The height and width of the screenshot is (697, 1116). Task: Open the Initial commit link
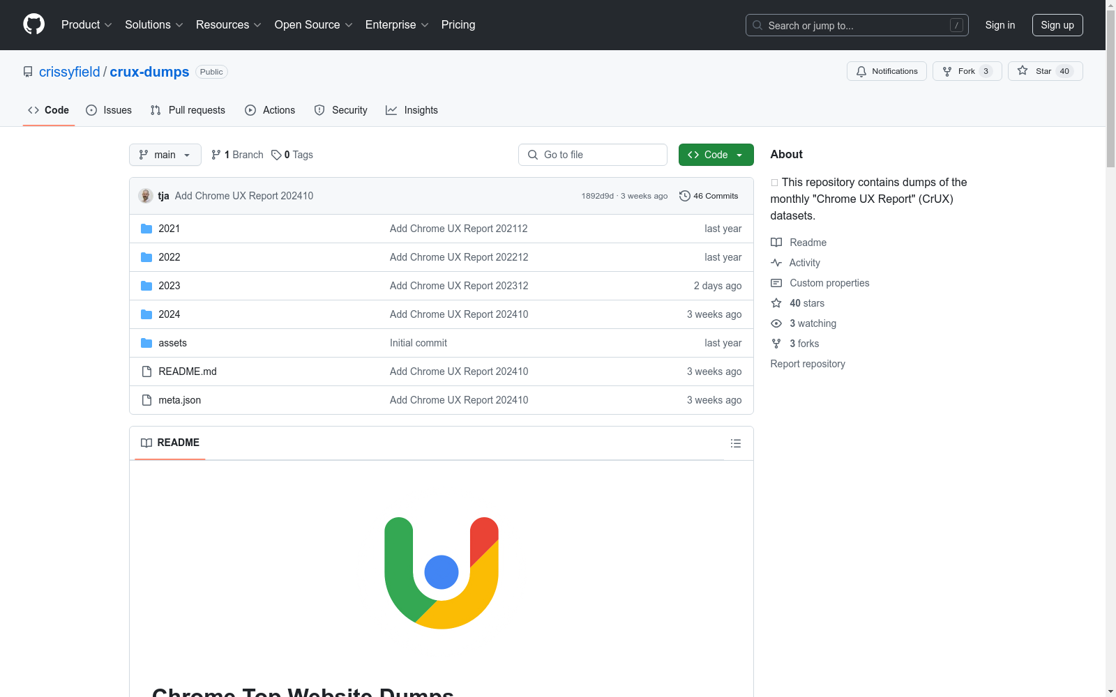coord(418,343)
